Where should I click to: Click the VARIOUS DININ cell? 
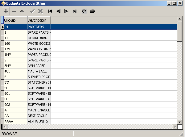coord(39,49)
